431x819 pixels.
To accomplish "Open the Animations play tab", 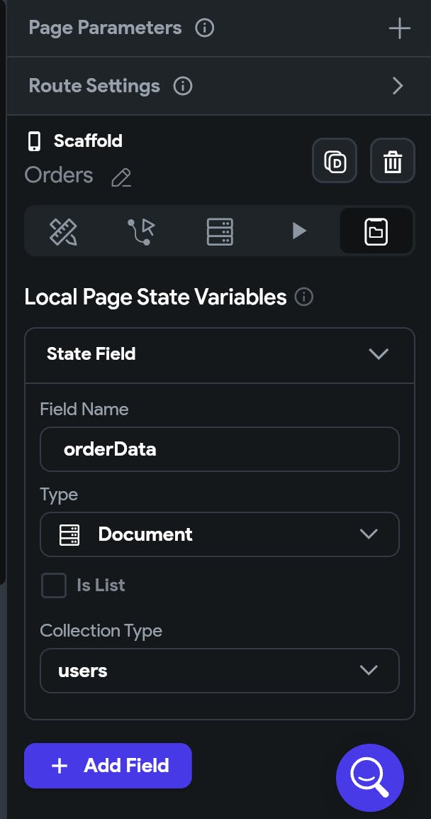I will [x=298, y=231].
